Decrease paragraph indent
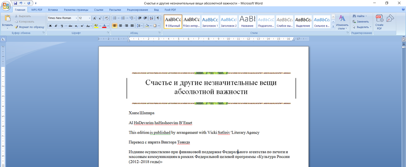 tap(140, 18)
